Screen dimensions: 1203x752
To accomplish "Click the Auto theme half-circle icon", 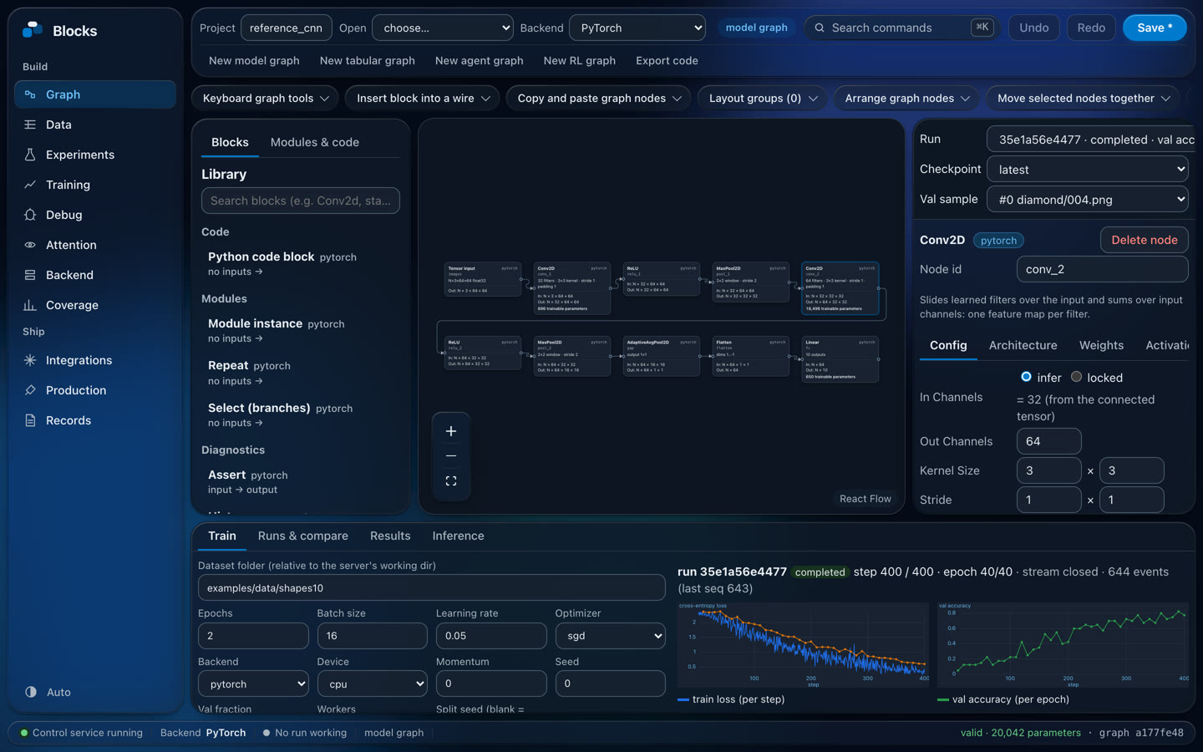I will (x=31, y=692).
